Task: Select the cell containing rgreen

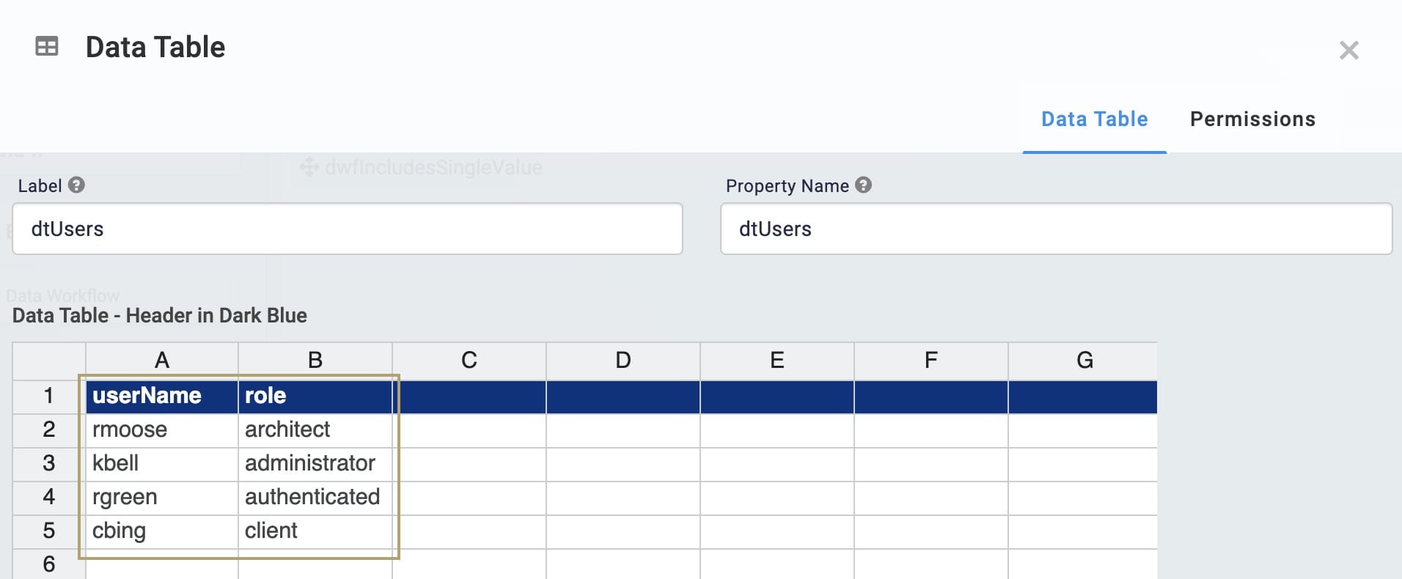Action: [162, 498]
